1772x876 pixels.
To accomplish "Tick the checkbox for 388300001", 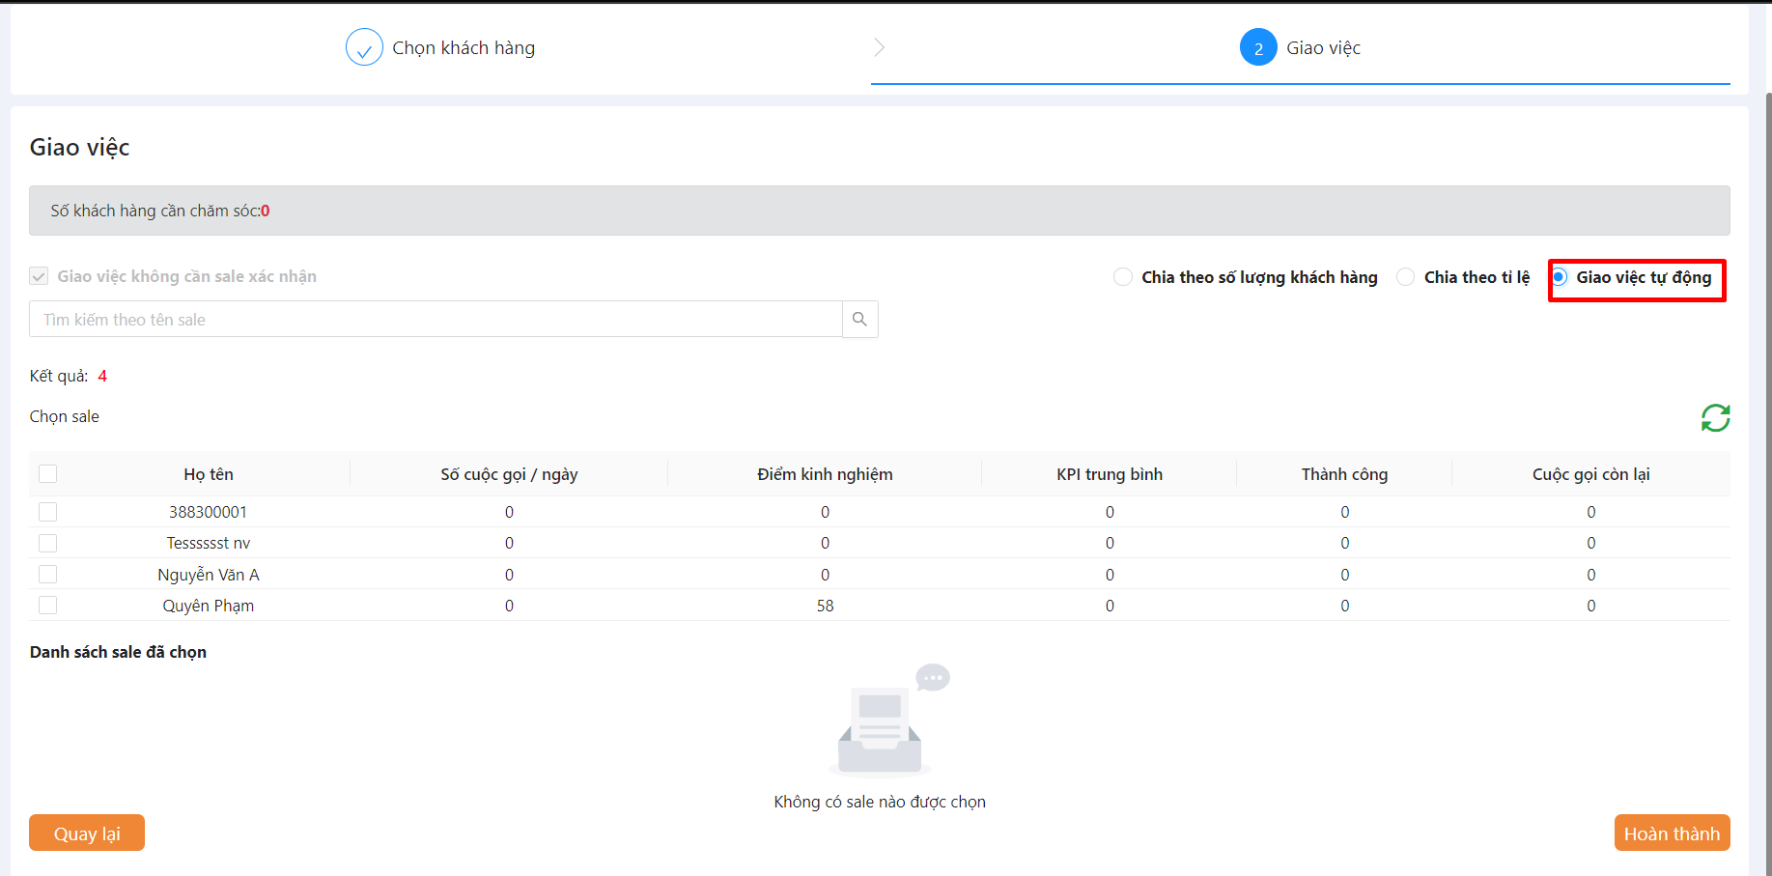I will (x=48, y=512).
